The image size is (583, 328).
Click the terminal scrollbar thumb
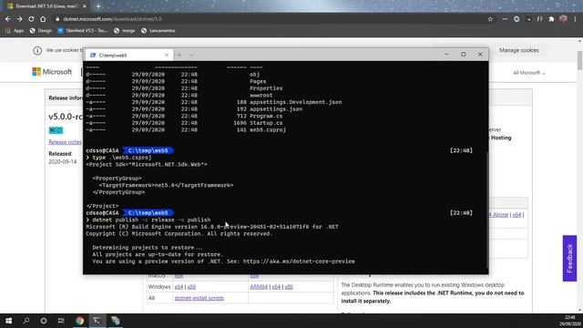[486, 210]
